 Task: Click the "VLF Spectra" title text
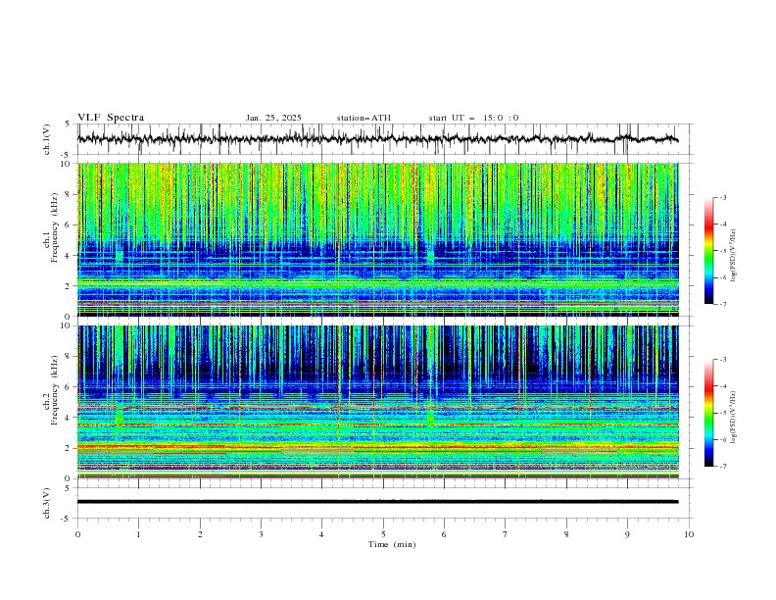(111, 118)
